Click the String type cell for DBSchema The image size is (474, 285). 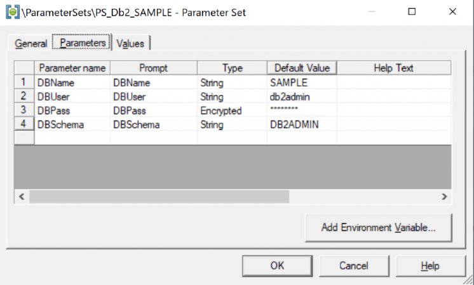232,124
